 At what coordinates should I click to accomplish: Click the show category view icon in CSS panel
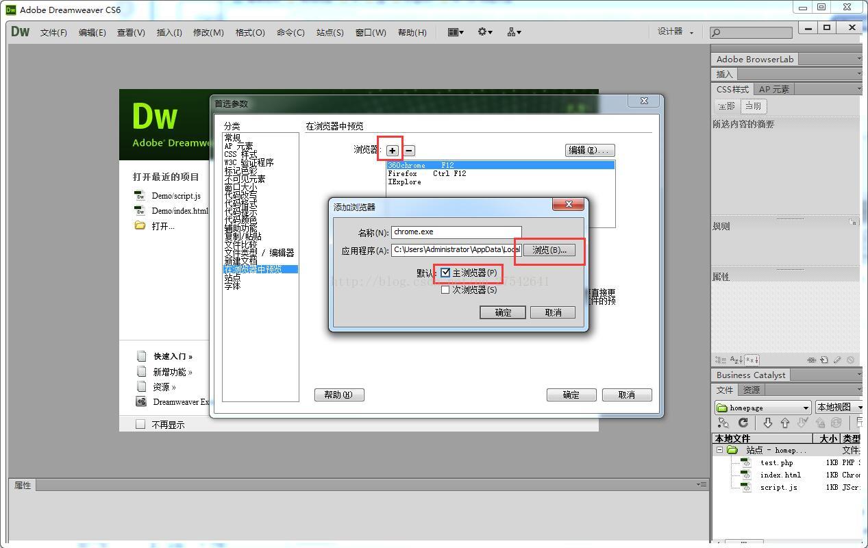[721, 360]
